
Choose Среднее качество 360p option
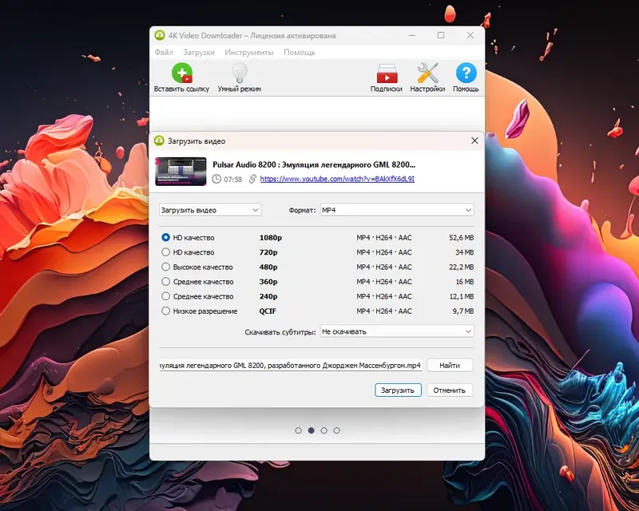(165, 281)
